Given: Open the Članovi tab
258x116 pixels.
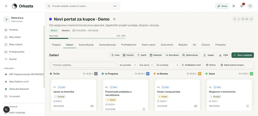Looking at the screenshot, I should (206, 45).
